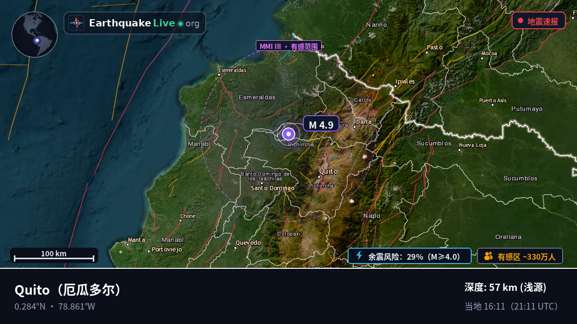Click the red dot in 地震速报 badge
Viewport: 577px width, 324px height.
point(520,21)
